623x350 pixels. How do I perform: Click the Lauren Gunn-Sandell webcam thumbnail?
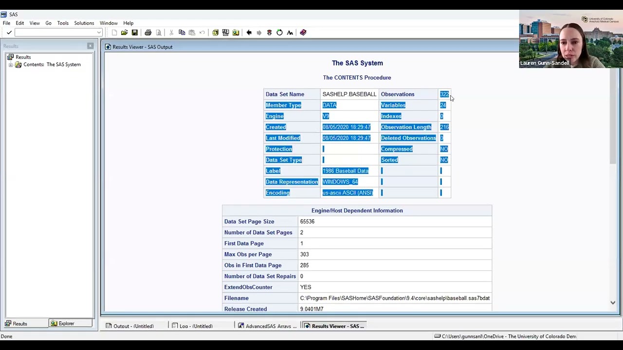[570, 39]
